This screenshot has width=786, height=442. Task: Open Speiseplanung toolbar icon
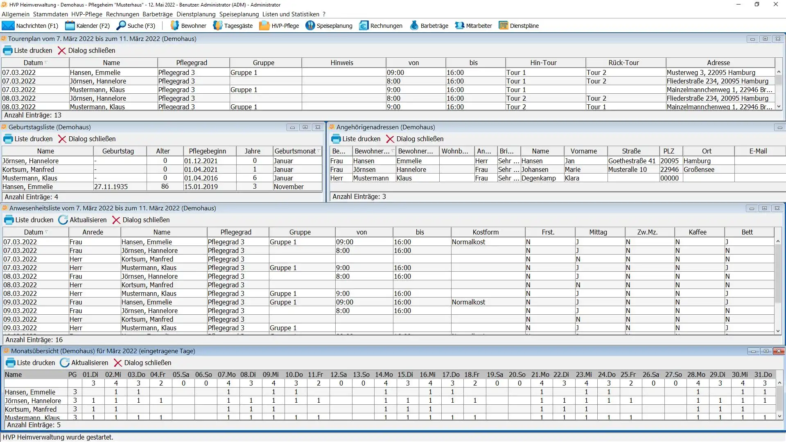[310, 26]
